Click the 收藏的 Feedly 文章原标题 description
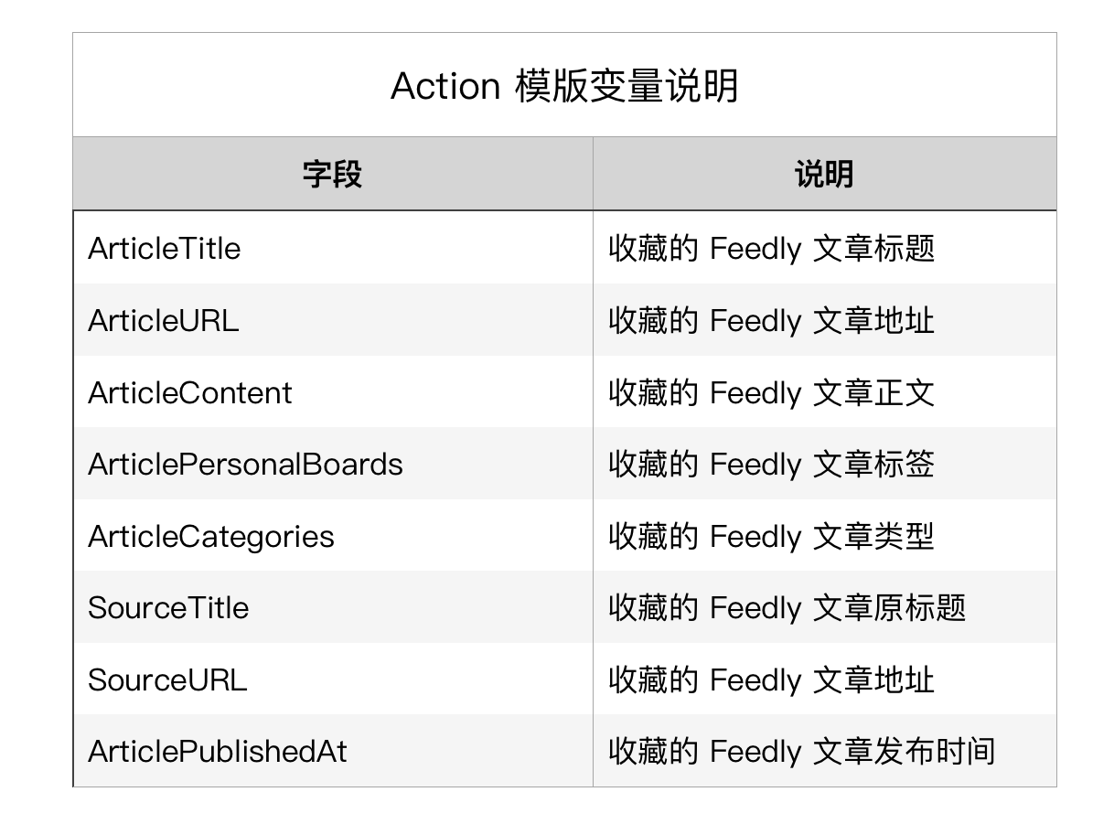The height and width of the screenshot is (824, 1114). [x=787, y=608]
